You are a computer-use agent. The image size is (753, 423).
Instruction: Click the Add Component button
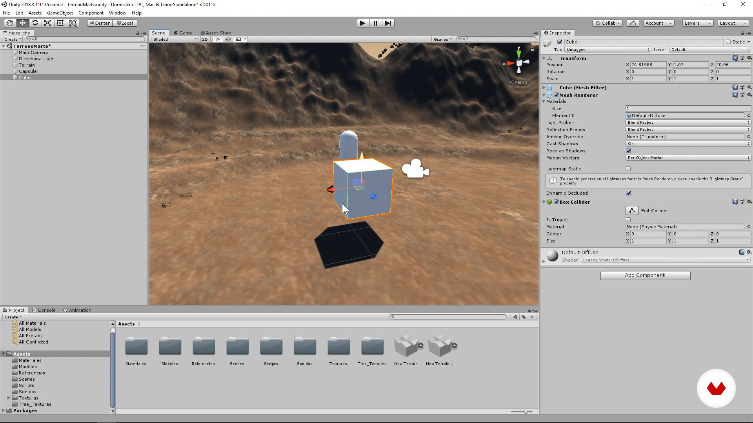coord(645,275)
